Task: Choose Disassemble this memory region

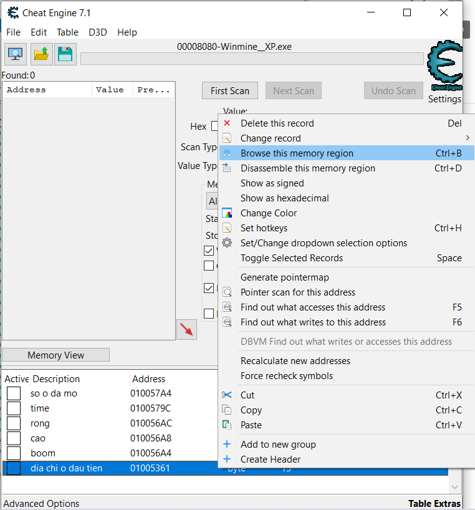Action: [x=347, y=168]
